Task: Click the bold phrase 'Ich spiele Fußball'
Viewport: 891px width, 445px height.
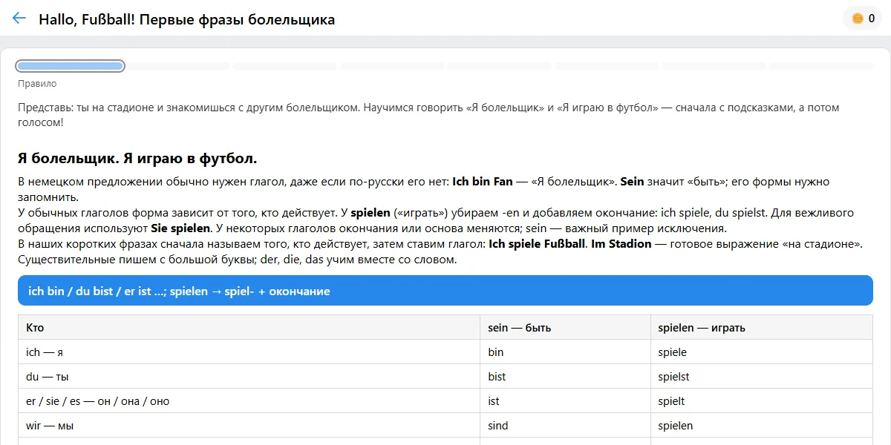Action: click(x=535, y=244)
